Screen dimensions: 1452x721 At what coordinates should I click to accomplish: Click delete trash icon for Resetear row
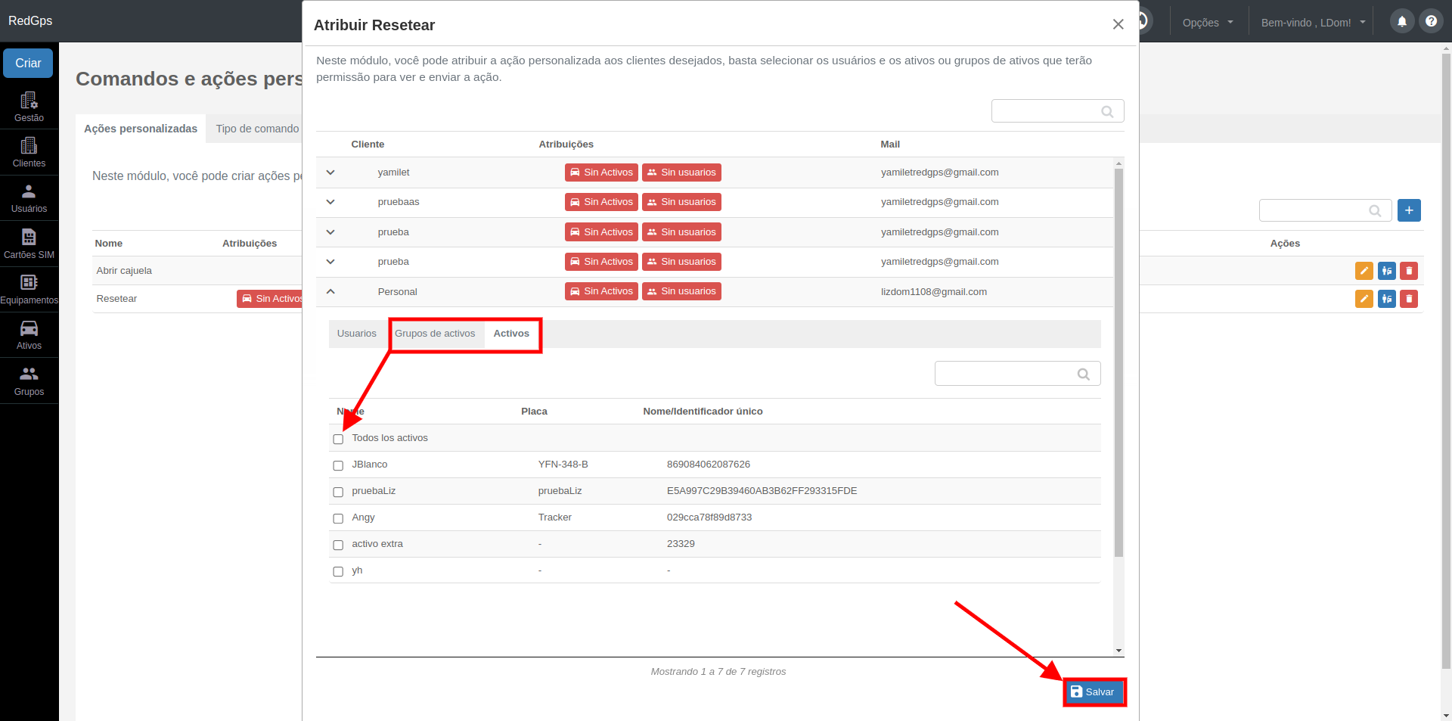(1409, 299)
